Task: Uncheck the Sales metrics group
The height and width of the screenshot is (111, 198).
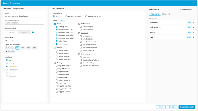Action: [x=55, y=24]
